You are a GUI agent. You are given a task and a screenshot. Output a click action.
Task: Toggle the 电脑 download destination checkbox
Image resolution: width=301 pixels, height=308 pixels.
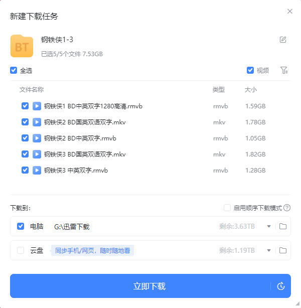(21, 226)
